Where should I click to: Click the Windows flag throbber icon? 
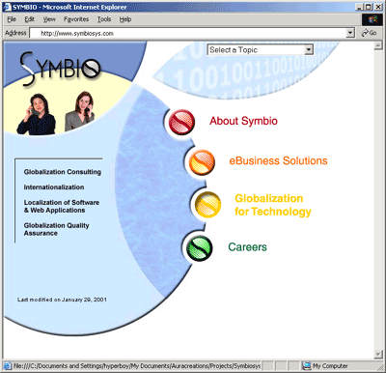[372, 19]
